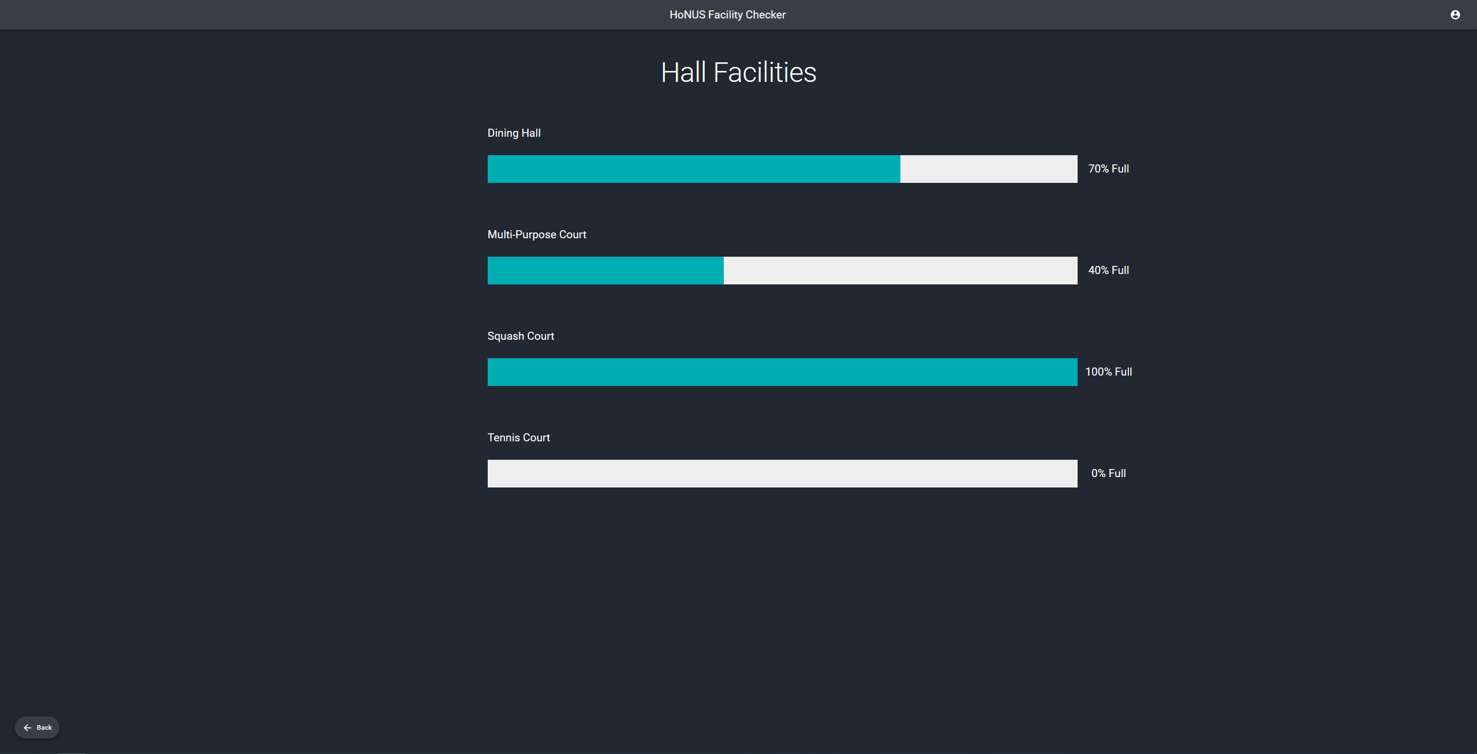Open the user account icon
This screenshot has height=754, width=1477.
coord(1454,15)
